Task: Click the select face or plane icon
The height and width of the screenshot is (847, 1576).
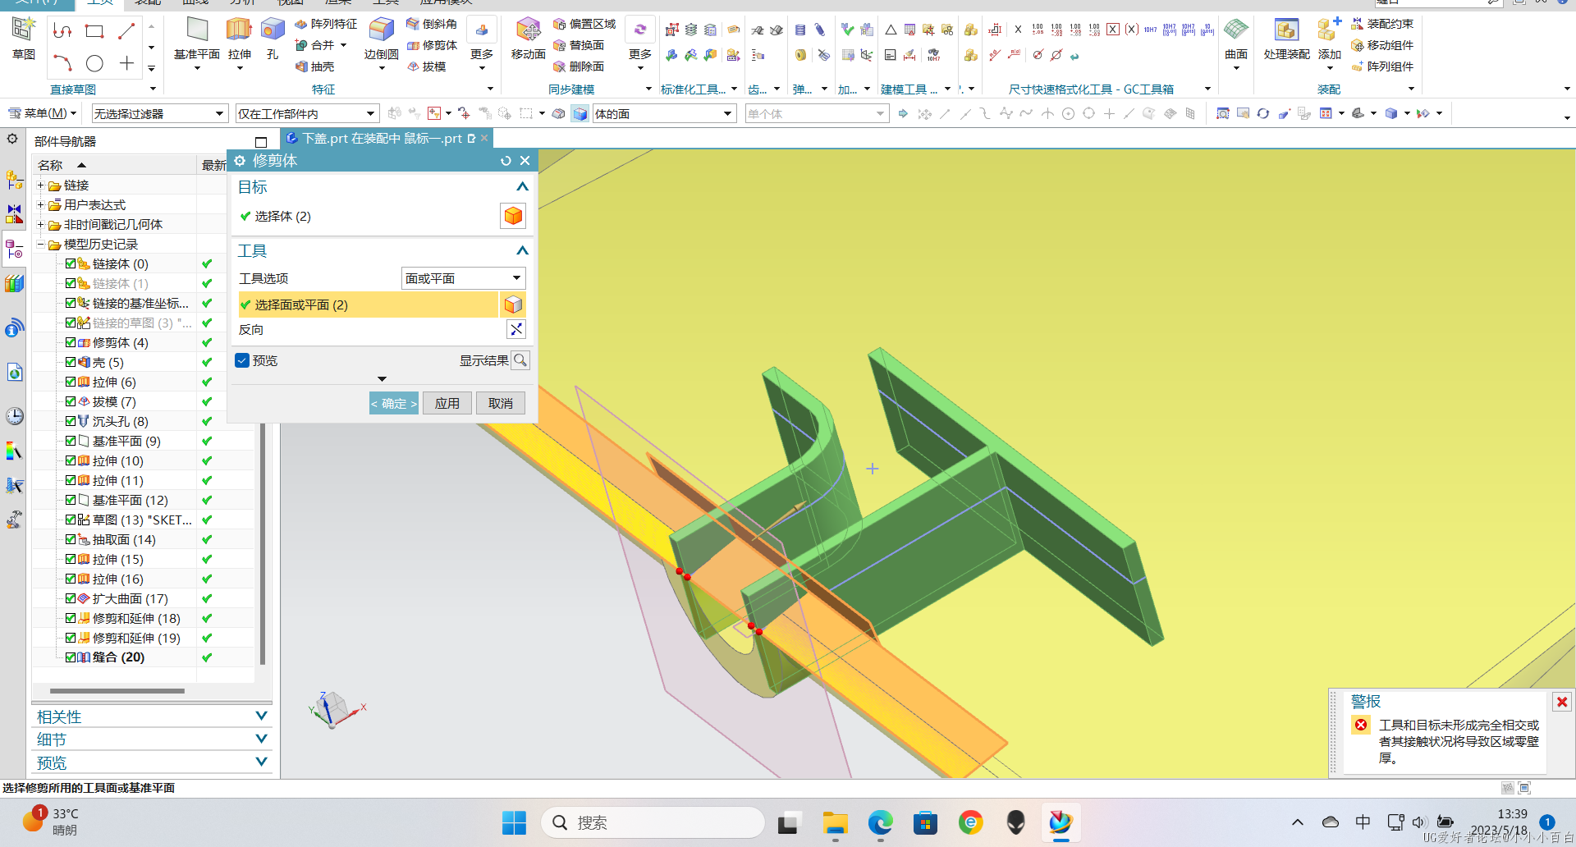Action: click(513, 304)
